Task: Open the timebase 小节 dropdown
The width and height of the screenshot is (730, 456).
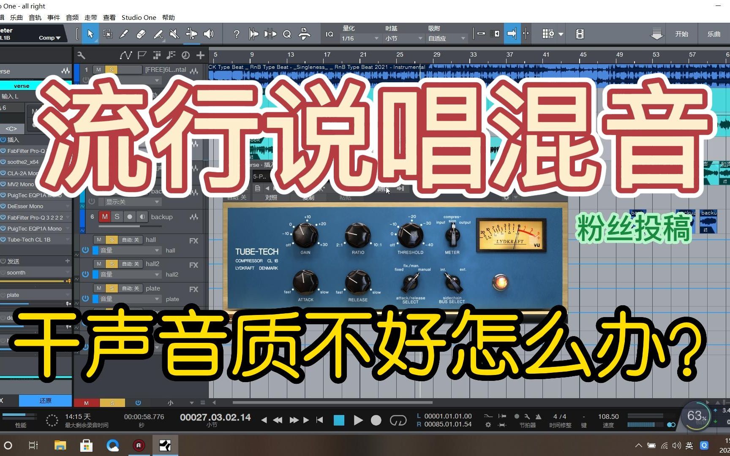Action: [x=403, y=38]
